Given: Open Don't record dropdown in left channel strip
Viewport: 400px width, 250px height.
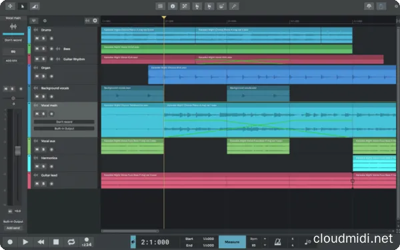Looking at the screenshot, I should (13, 40).
